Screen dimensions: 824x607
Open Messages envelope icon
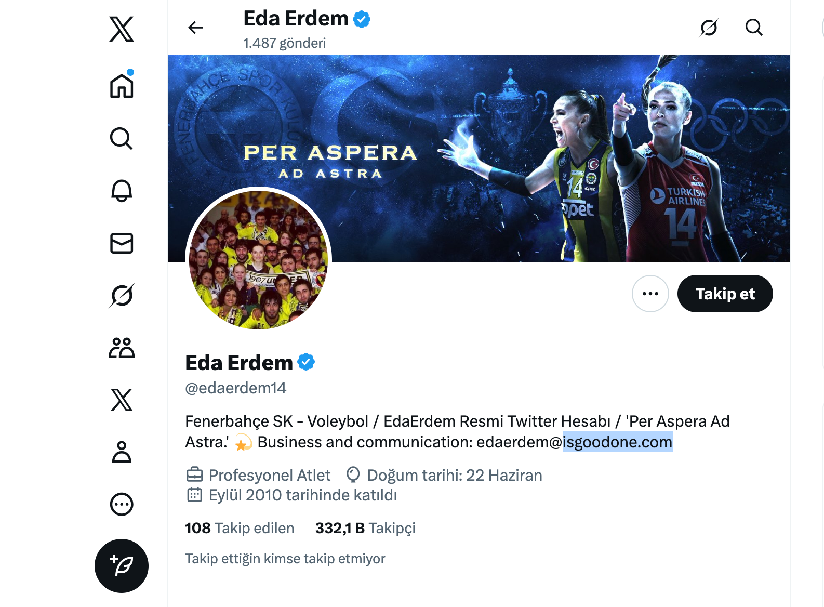[x=122, y=243]
